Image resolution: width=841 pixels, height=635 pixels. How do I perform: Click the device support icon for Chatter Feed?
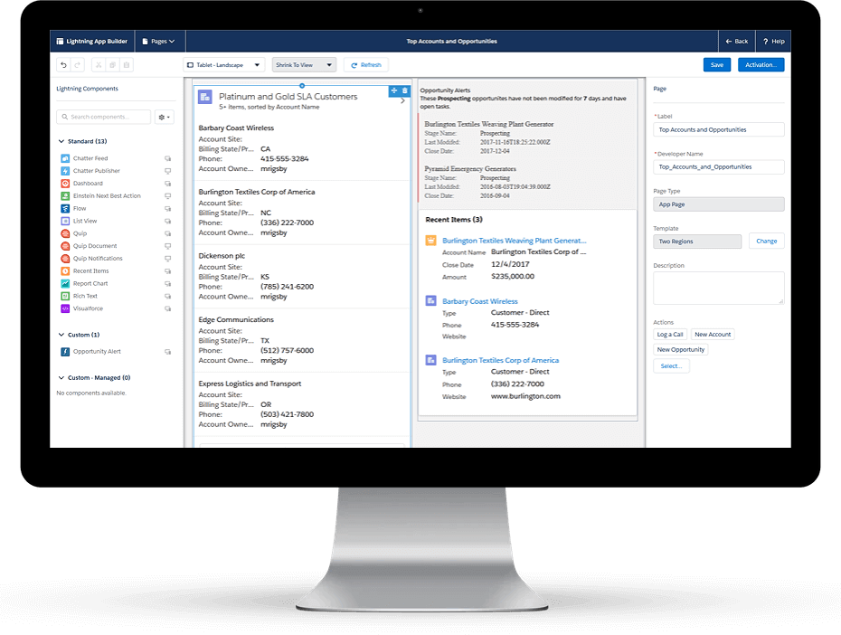pyautogui.click(x=168, y=159)
